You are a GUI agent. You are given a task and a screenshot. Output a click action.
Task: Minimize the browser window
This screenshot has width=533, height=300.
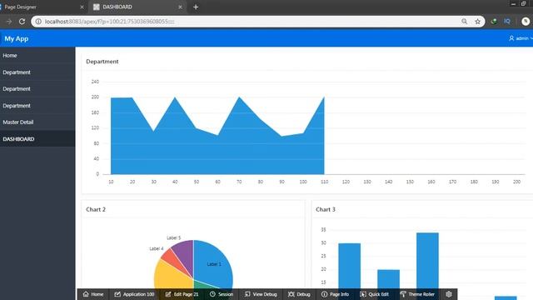[x=513, y=3]
